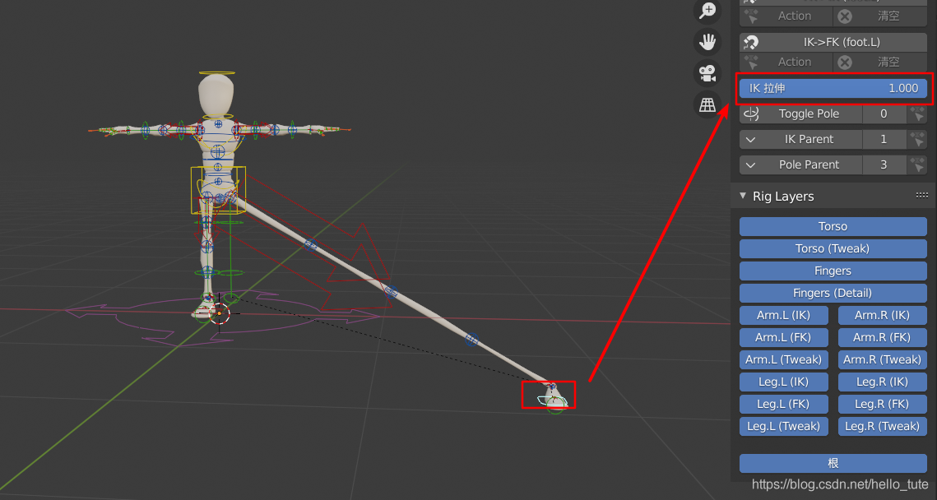Switch perspective/orthographic with the grid icon
Image resolution: width=937 pixels, height=500 pixels.
(707, 104)
